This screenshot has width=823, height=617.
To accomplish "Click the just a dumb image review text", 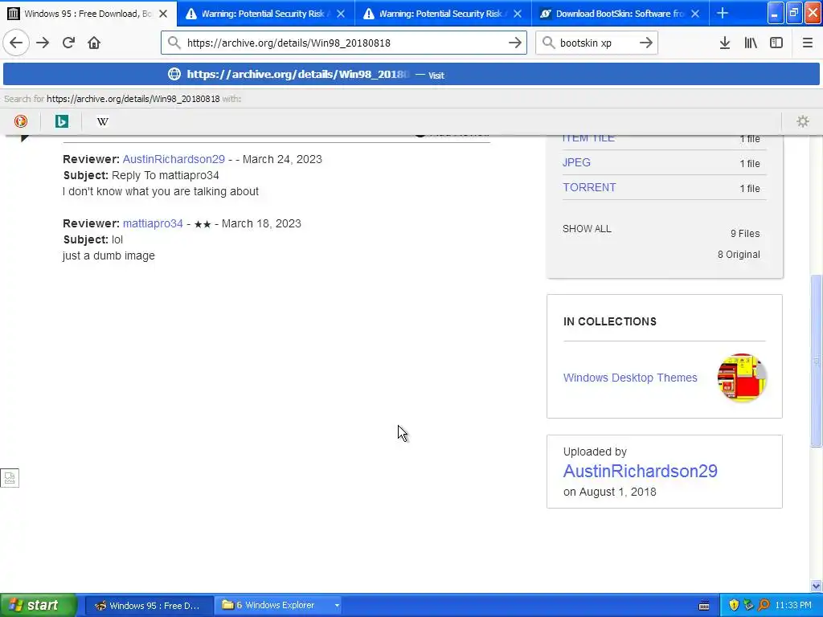I will pos(109,256).
